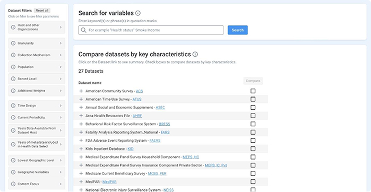Click magnifier icon in search field
The width and height of the screenshot is (371, 192).
(x=83, y=30)
